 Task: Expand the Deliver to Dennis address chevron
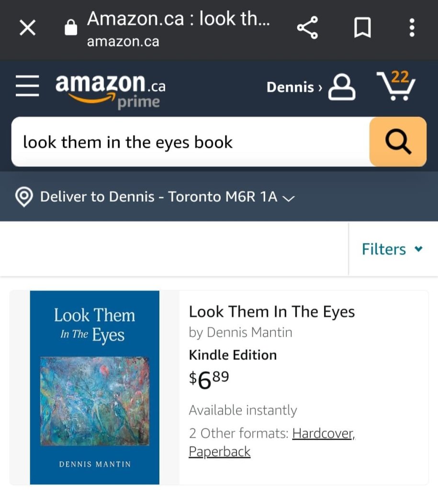(288, 198)
